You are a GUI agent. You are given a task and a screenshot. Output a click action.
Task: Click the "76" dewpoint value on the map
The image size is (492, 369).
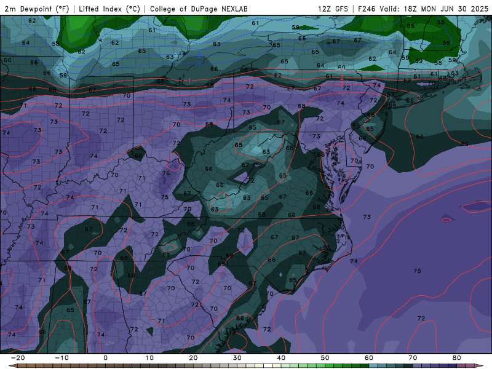pyautogui.click(x=166, y=173)
